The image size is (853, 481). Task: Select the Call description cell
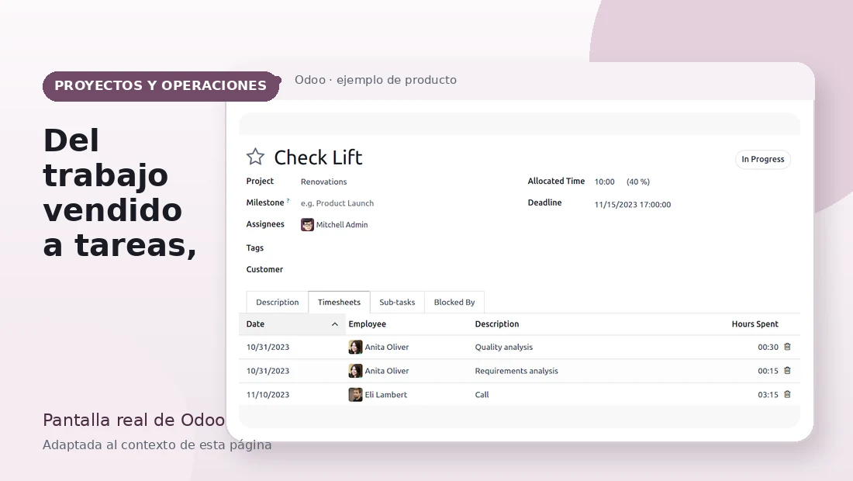coord(482,395)
